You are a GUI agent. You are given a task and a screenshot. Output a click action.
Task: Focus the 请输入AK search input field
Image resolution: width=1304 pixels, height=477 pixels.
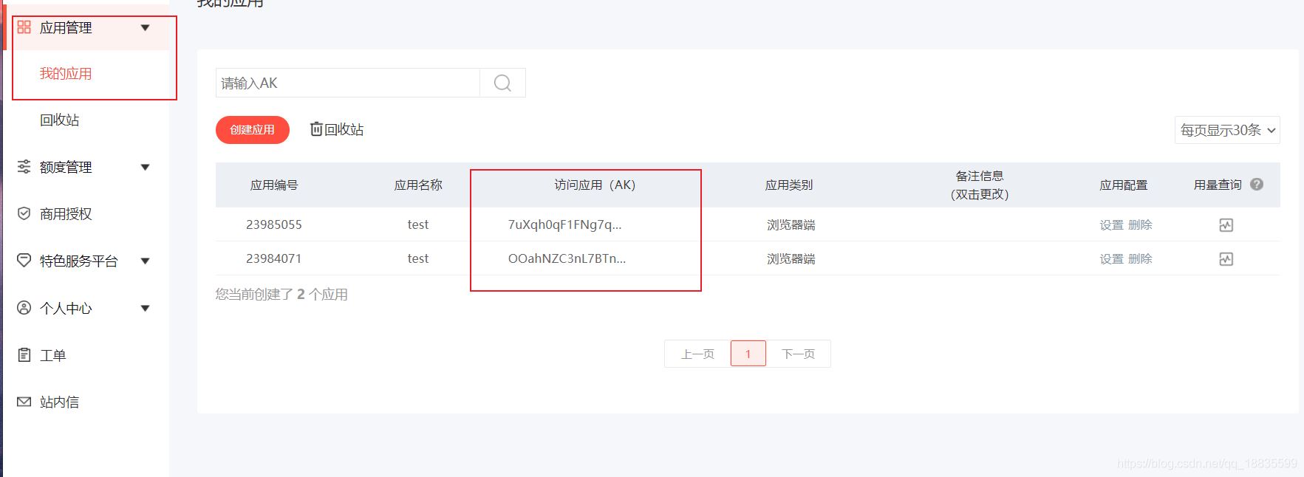[x=347, y=83]
